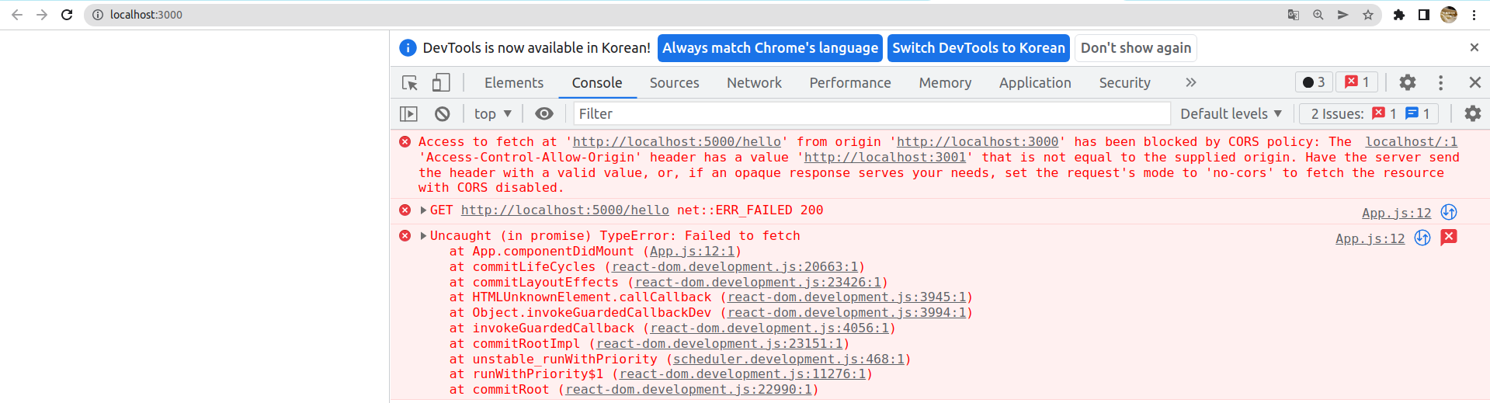Open the Sources tab

coord(674,82)
